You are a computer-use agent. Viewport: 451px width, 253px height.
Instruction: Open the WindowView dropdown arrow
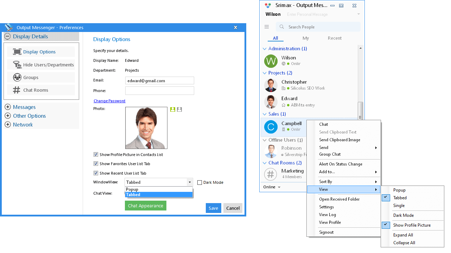click(x=190, y=182)
